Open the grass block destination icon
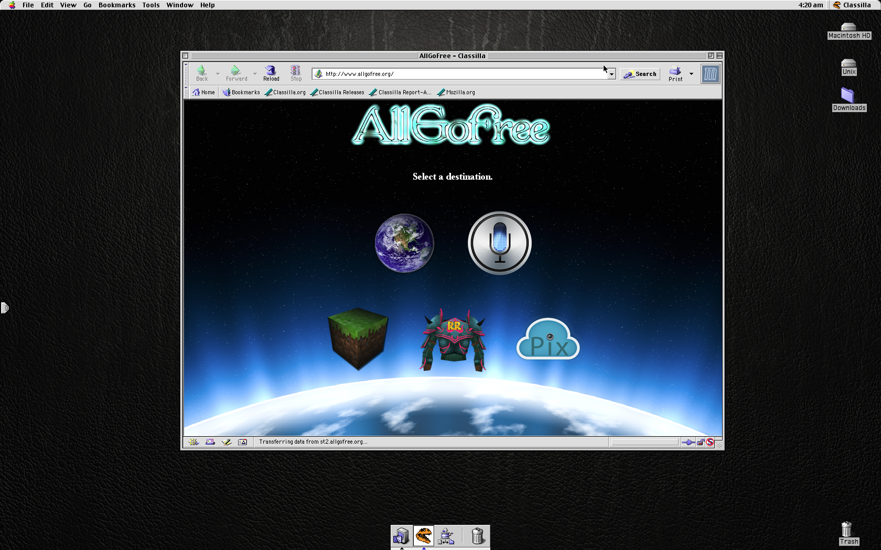Screen dimensions: 881x550 358,339
